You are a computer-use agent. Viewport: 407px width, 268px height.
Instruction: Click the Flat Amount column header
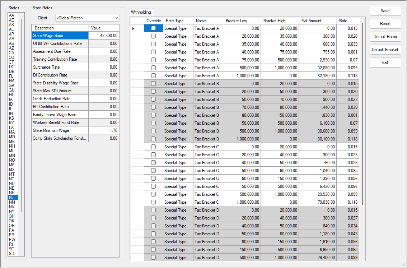click(317, 21)
